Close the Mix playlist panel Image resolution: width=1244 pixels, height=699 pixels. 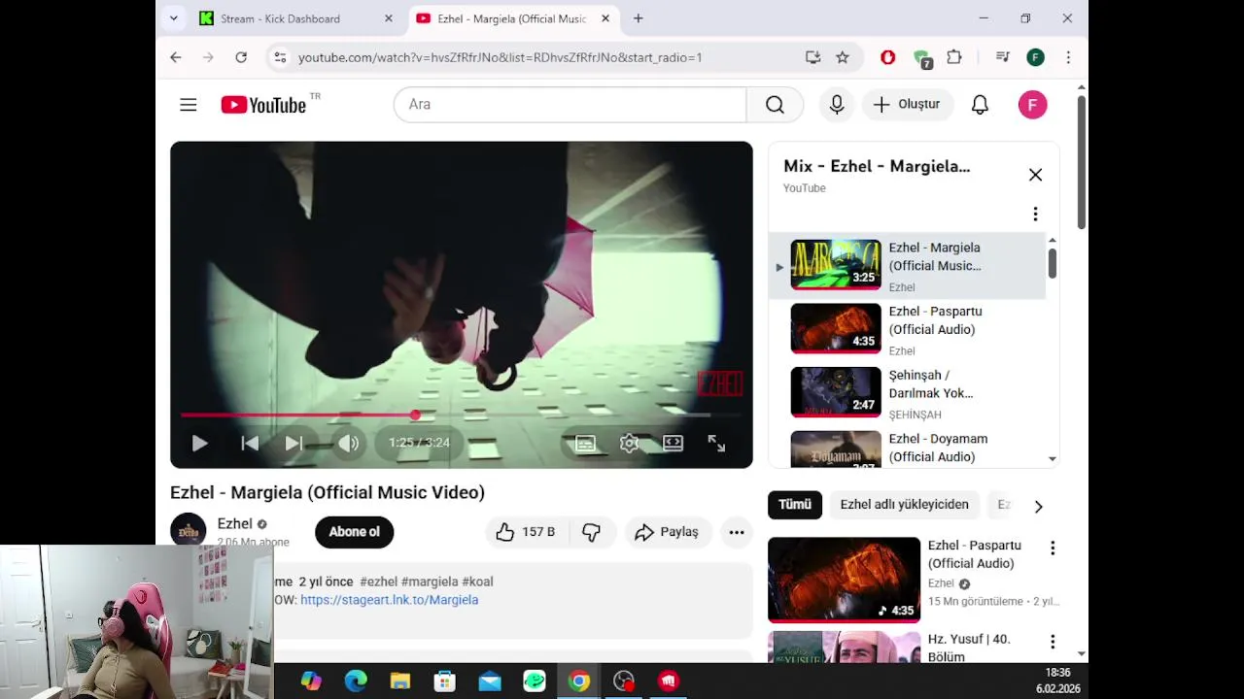coord(1035,175)
